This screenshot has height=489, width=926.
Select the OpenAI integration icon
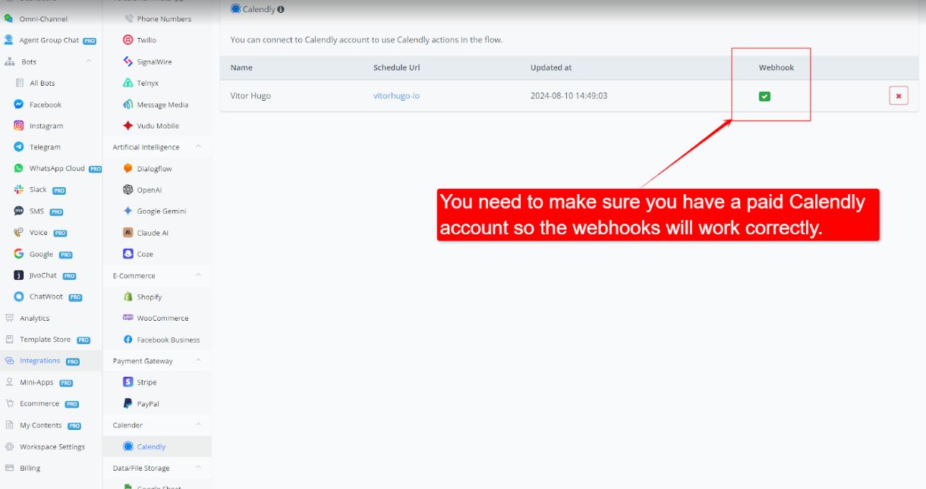coord(128,190)
